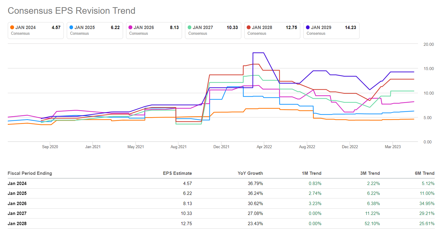Toggle the JAN 2029 consensus legend card
Viewport: 441px width, 229px height.
pyautogui.click(x=331, y=31)
